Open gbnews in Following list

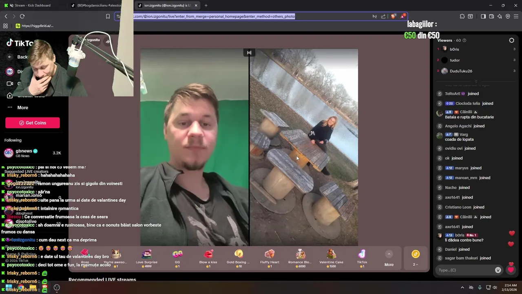[x=33, y=153]
